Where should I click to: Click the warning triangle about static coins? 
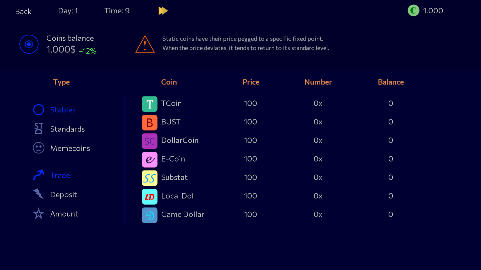click(145, 44)
